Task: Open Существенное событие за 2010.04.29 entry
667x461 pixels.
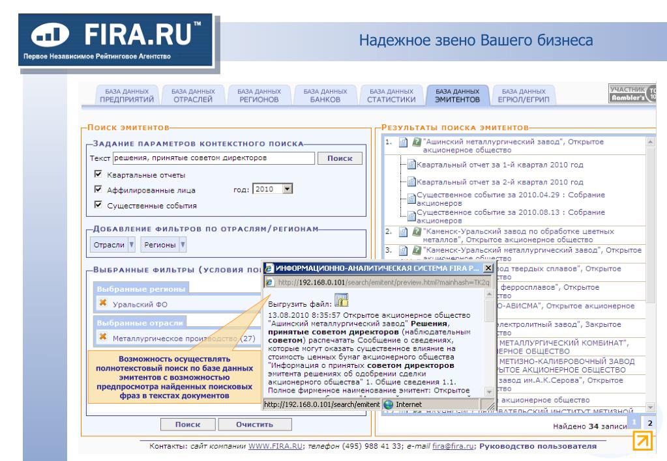Action: point(511,199)
